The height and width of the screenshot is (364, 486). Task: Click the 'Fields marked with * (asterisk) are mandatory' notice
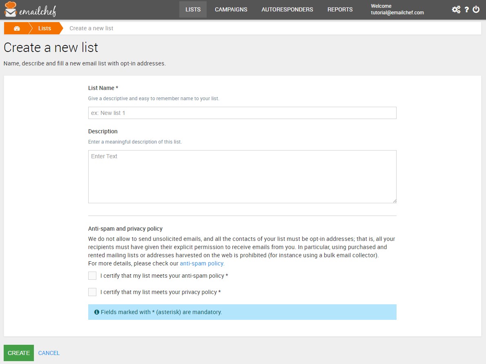point(242,312)
